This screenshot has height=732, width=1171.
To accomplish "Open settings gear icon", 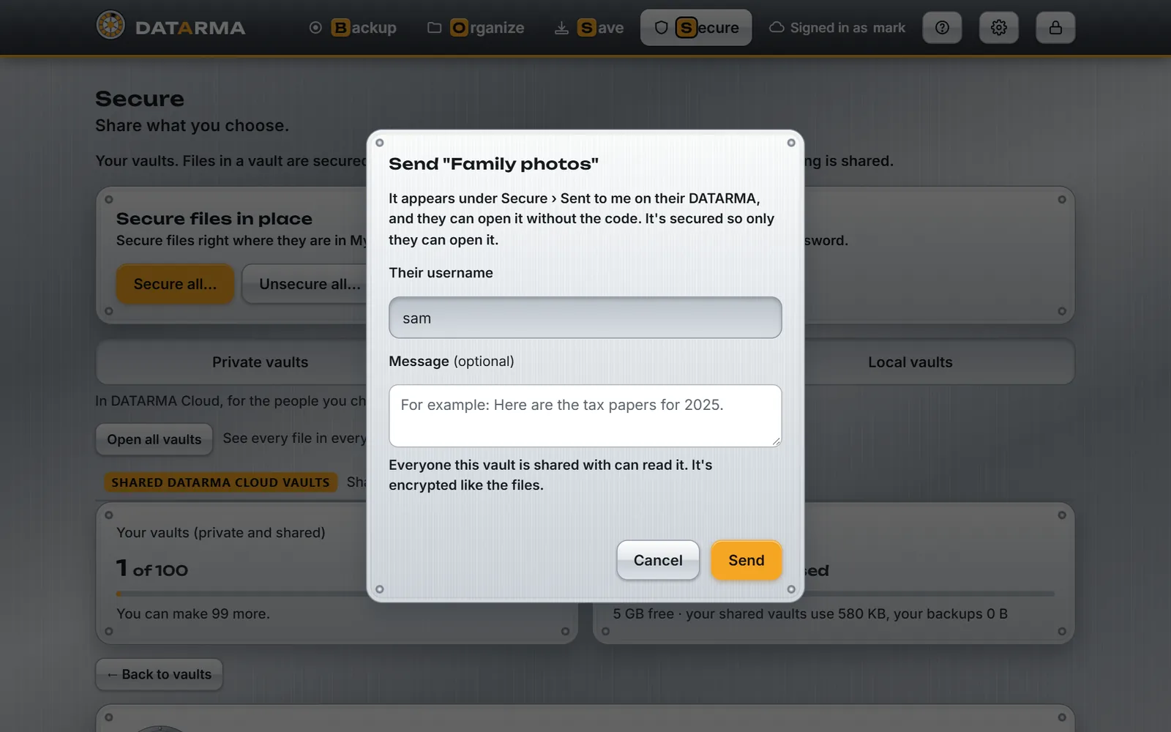I will [999, 28].
